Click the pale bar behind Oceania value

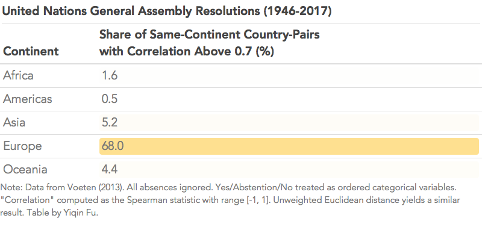(x=289, y=170)
